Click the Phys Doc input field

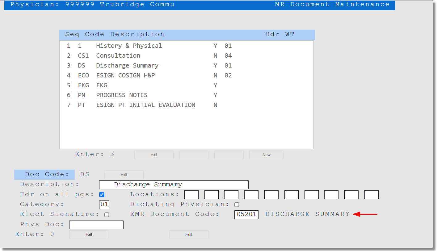(96, 225)
